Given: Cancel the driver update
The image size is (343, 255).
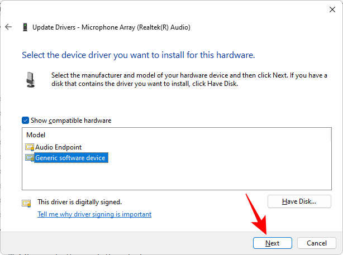Looking at the screenshot, I should [317, 243].
